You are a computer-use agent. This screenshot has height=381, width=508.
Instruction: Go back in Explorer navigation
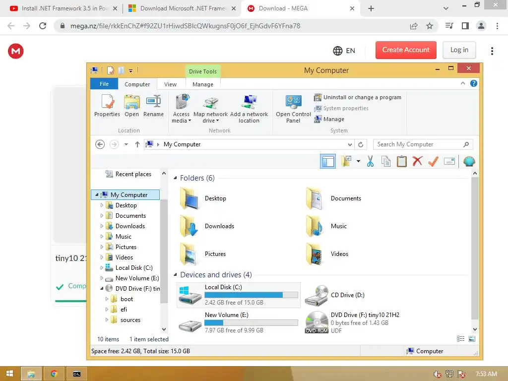pyautogui.click(x=100, y=144)
